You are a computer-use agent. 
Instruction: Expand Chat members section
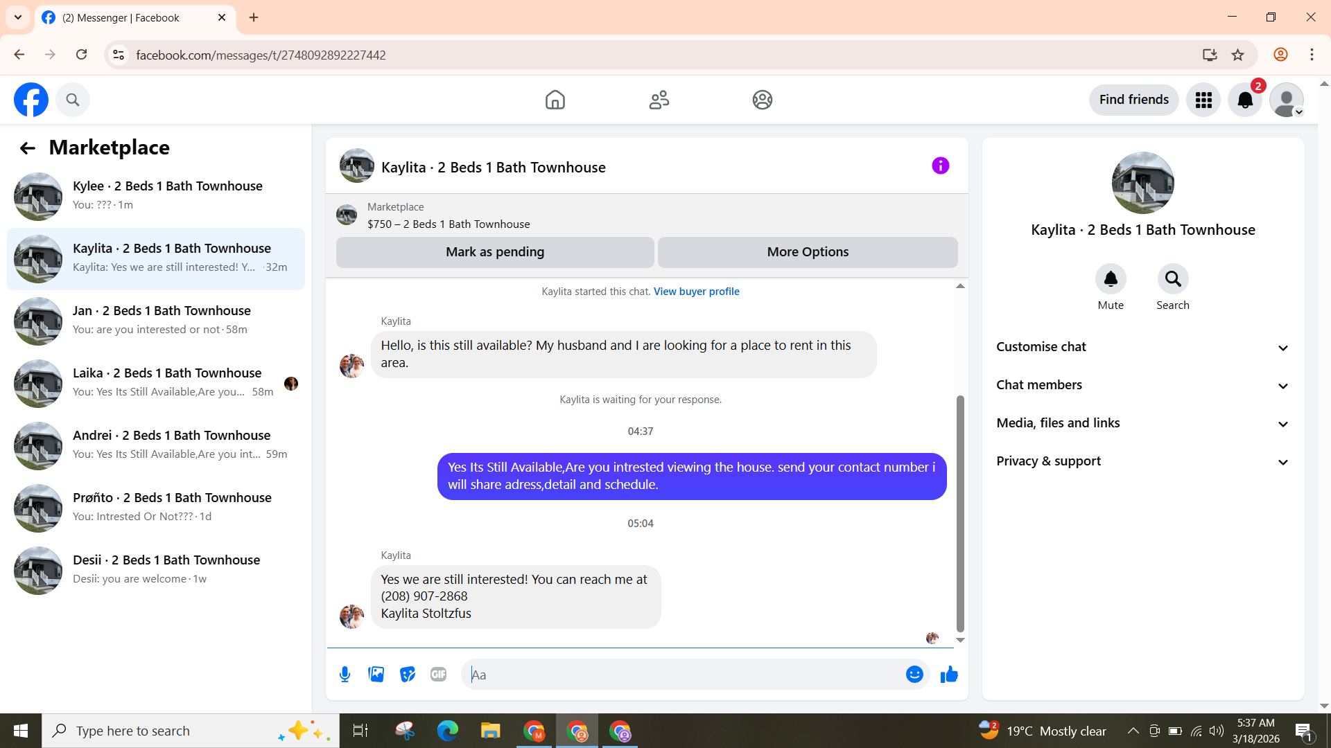[x=1142, y=385]
